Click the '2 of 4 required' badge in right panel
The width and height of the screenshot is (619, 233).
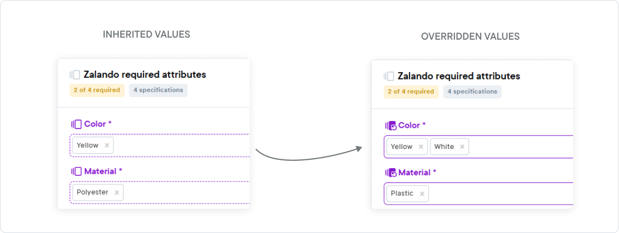tap(411, 92)
